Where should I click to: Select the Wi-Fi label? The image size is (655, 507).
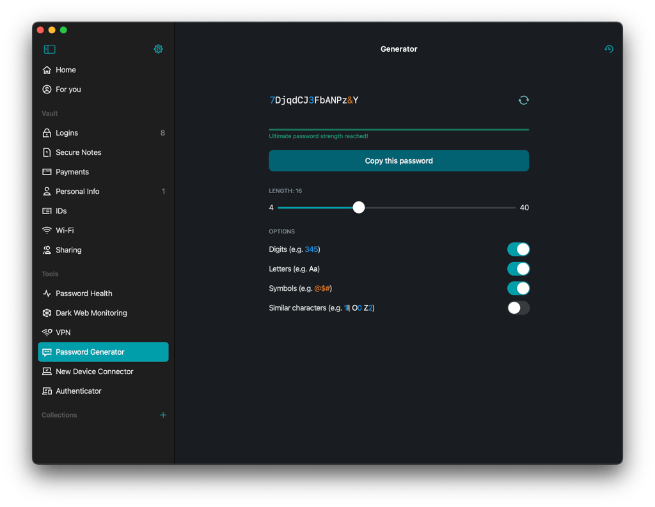pyautogui.click(x=65, y=230)
